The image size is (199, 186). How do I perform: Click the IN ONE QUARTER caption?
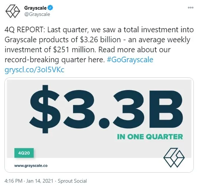pos(150,137)
